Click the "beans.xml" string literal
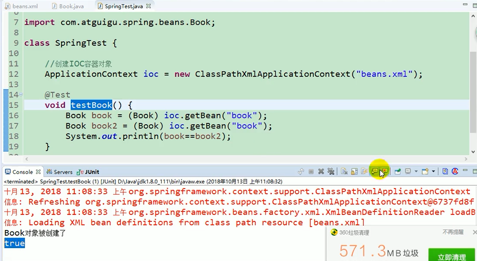 [384, 74]
